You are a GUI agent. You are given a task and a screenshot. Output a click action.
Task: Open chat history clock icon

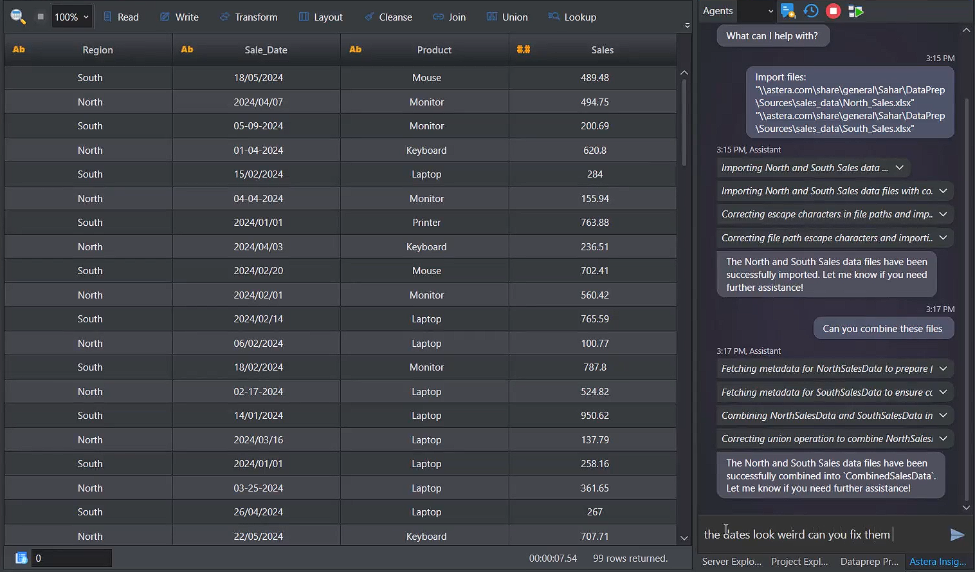pos(810,11)
